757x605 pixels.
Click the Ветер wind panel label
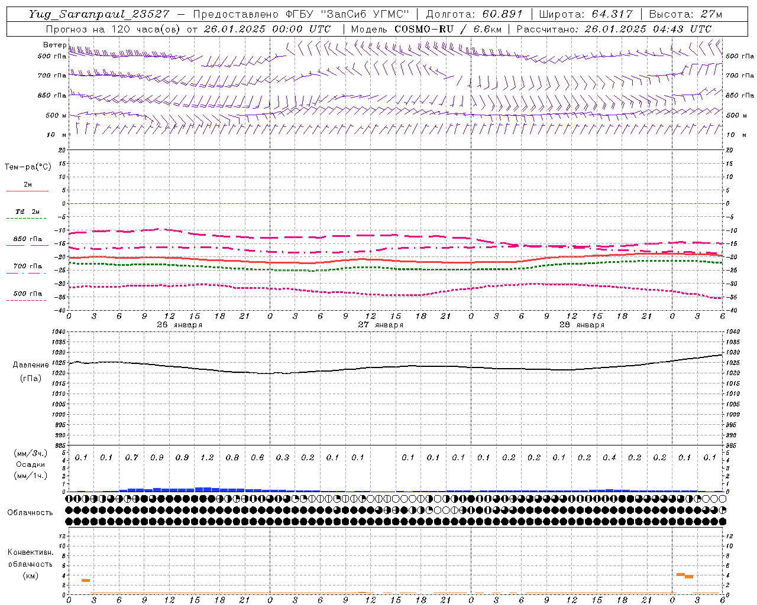tap(55, 45)
